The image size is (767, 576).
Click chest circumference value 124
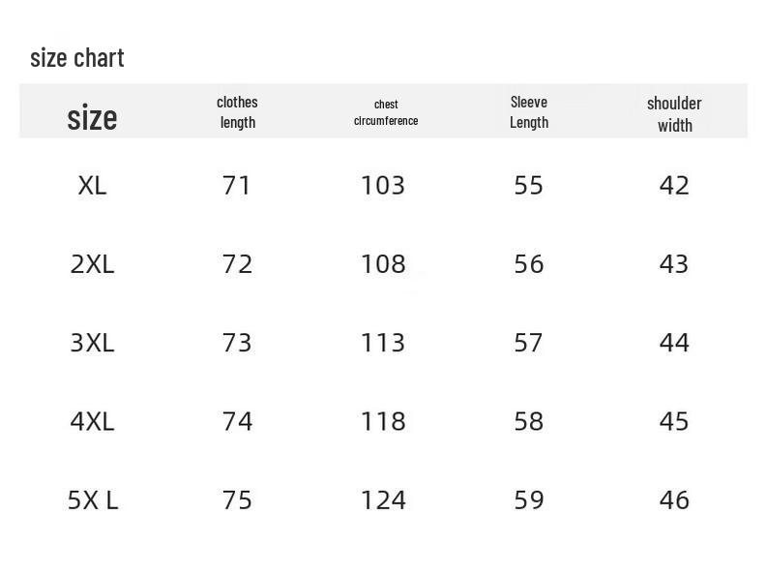click(383, 500)
